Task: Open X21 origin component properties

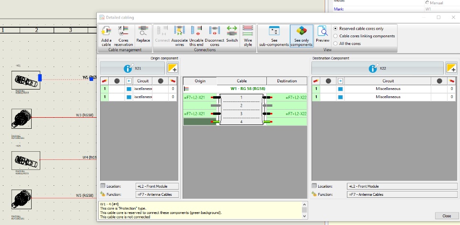Action: click(x=133, y=68)
